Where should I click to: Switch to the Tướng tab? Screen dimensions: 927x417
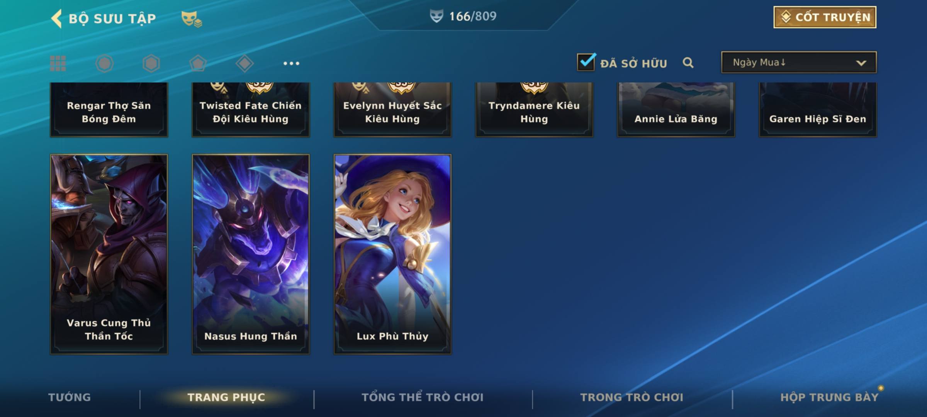[x=70, y=397]
